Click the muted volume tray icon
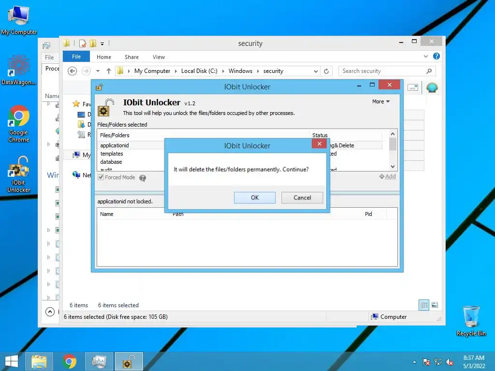Viewport: 495px width, 371px height. click(450, 362)
